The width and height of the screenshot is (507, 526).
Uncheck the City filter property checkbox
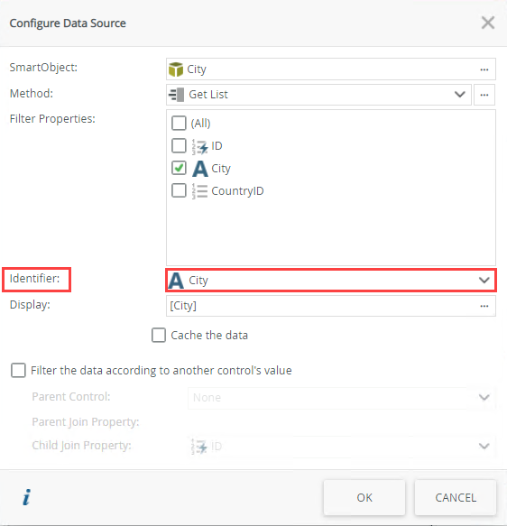[179, 168]
